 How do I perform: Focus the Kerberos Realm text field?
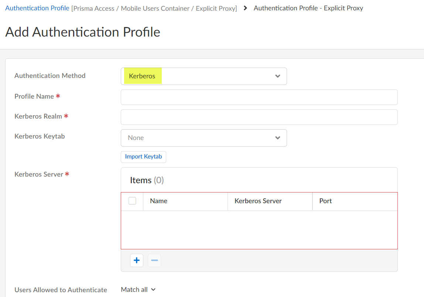pos(259,117)
